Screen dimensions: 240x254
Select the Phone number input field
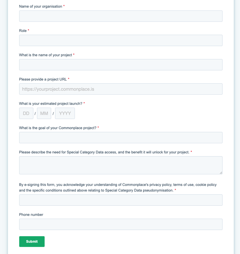coord(121,224)
